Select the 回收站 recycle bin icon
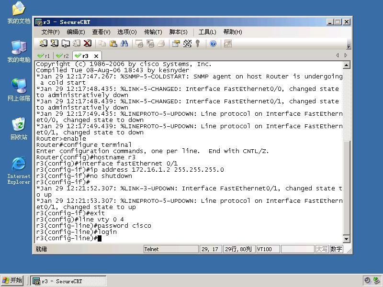Image resolution: width=383 pixels, height=287 pixels. pos(19,129)
